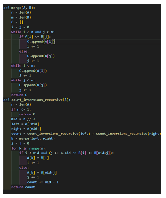Click the 'if A[i] <= B[j]:' condition
This screenshot has width=166, height=198.
click(35, 37)
